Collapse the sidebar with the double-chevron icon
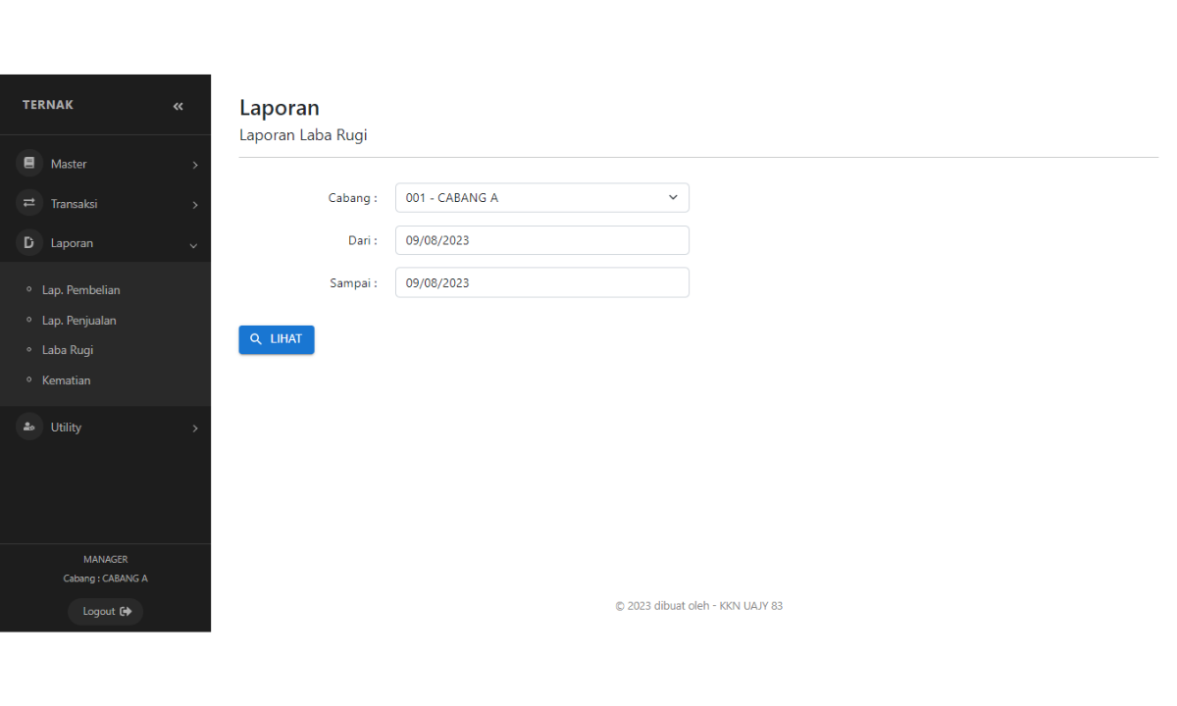Viewport: 1177px width, 706px height. [178, 106]
